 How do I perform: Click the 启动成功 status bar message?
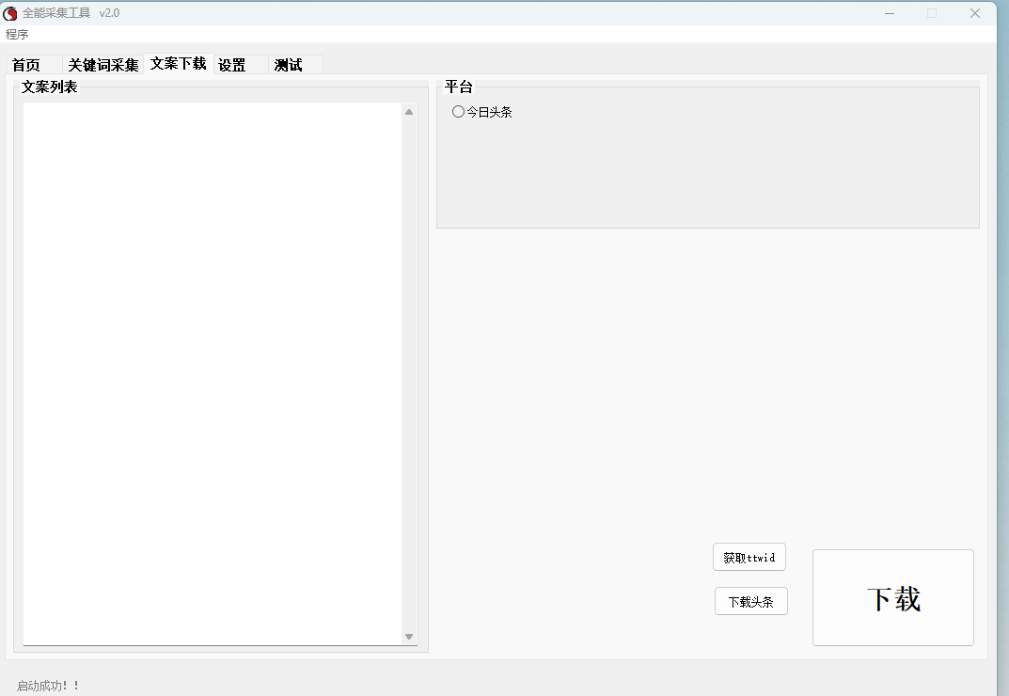49,686
